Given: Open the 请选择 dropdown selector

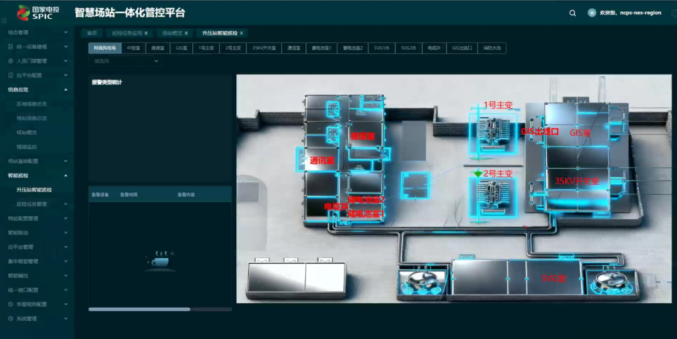Looking at the screenshot, I should pos(125,61).
